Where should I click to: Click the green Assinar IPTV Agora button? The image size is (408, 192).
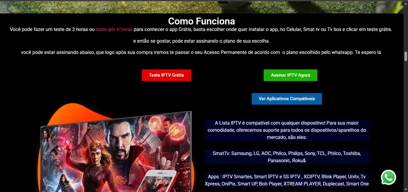pyautogui.click(x=291, y=75)
